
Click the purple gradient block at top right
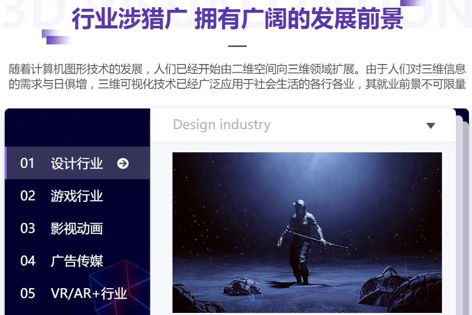pyautogui.click(x=414, y=3)
